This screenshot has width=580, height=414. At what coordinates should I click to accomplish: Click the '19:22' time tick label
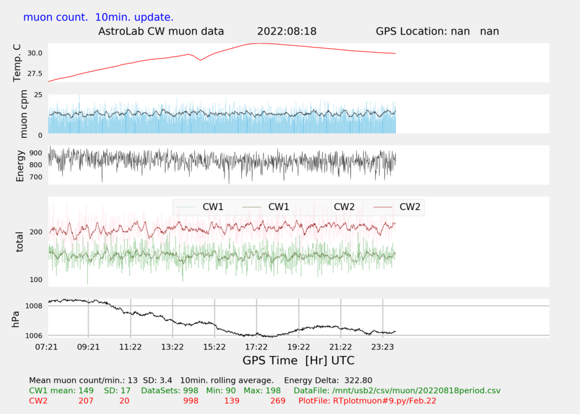[298, 347]
